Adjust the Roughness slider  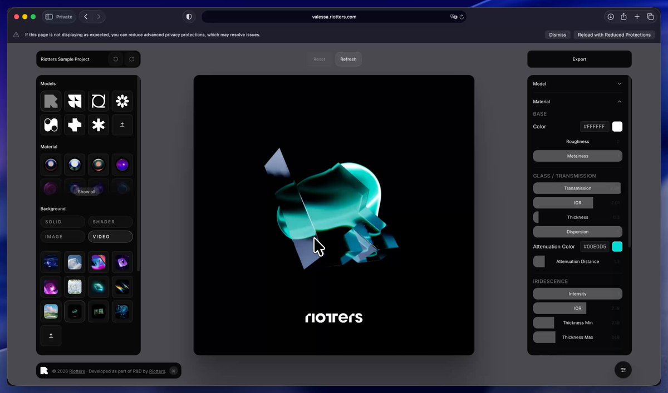coord(577,142)
